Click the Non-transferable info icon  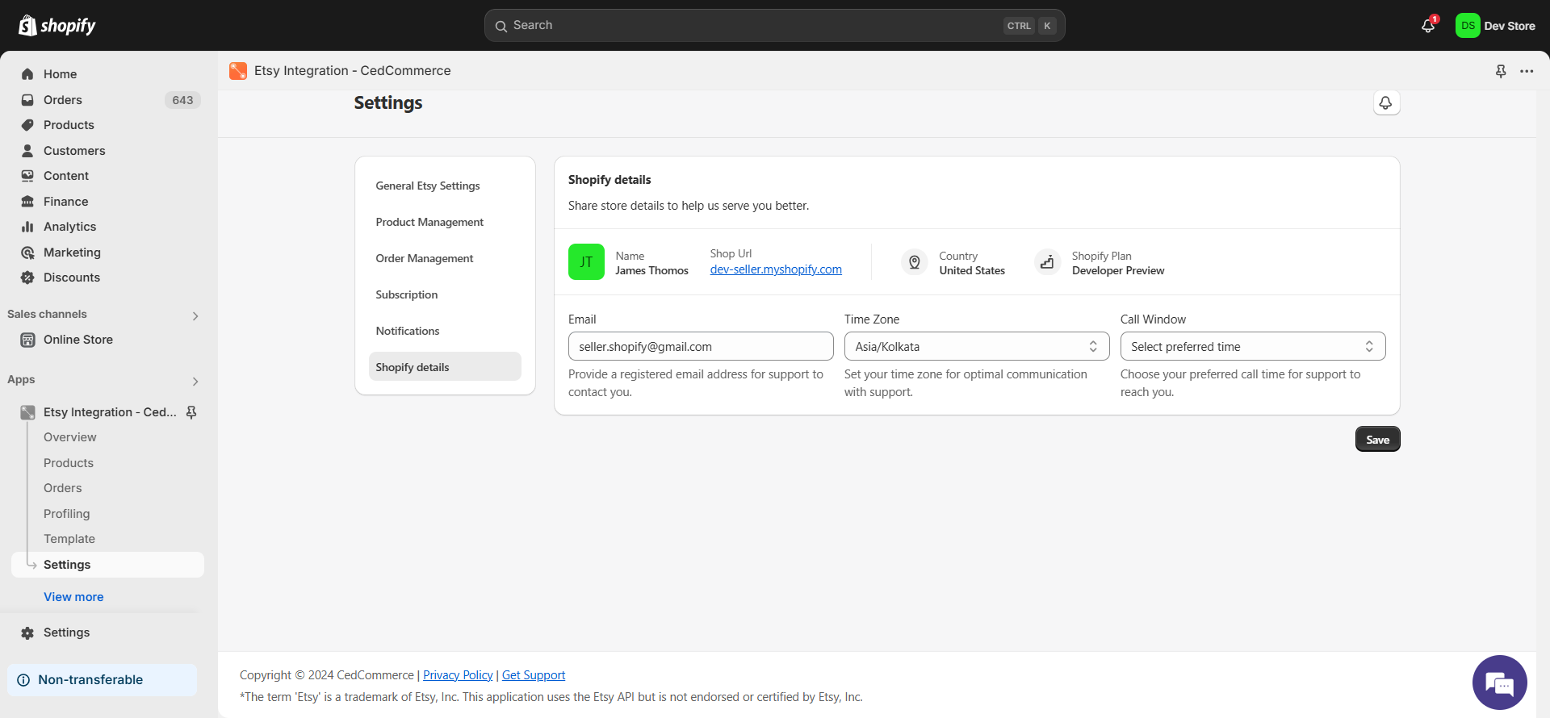pos(23,680)
